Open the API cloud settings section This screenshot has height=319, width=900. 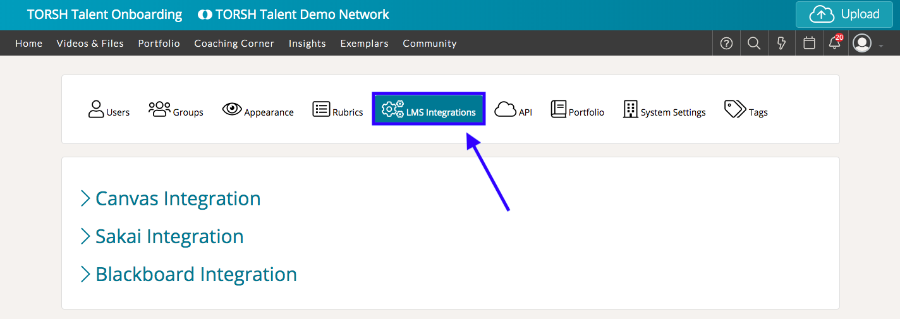tap(513, 110)
